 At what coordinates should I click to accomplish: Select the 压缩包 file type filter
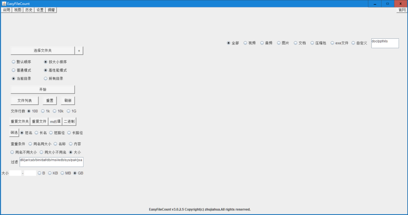click(318, 43)
